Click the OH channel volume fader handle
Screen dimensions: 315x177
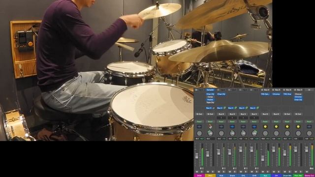click(x=274, y=149)
